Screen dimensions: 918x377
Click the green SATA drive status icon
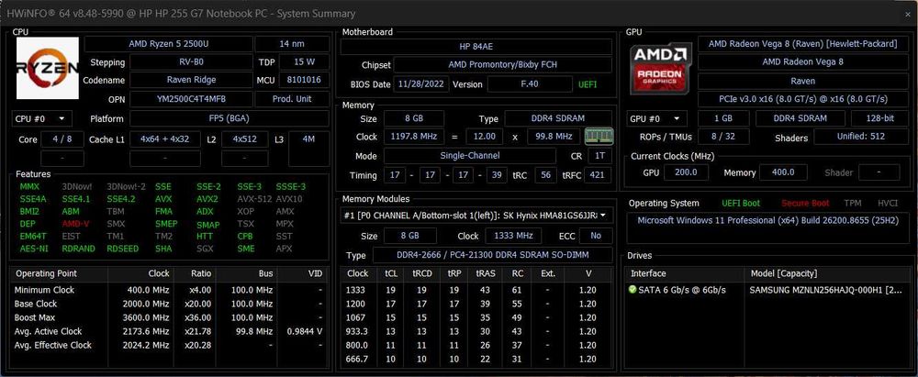point(632,290)
